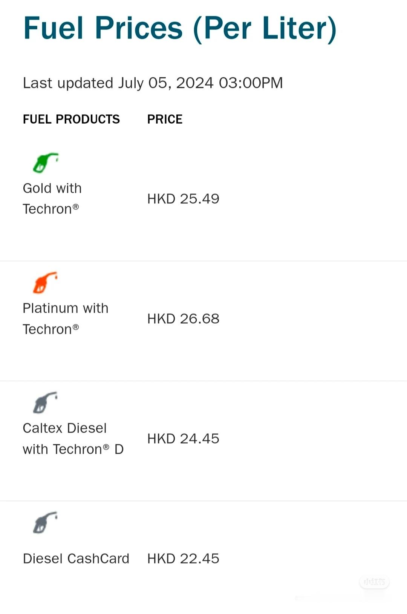Click the HKD 26.68 price

pyautogui.click(x=183, y=319)
